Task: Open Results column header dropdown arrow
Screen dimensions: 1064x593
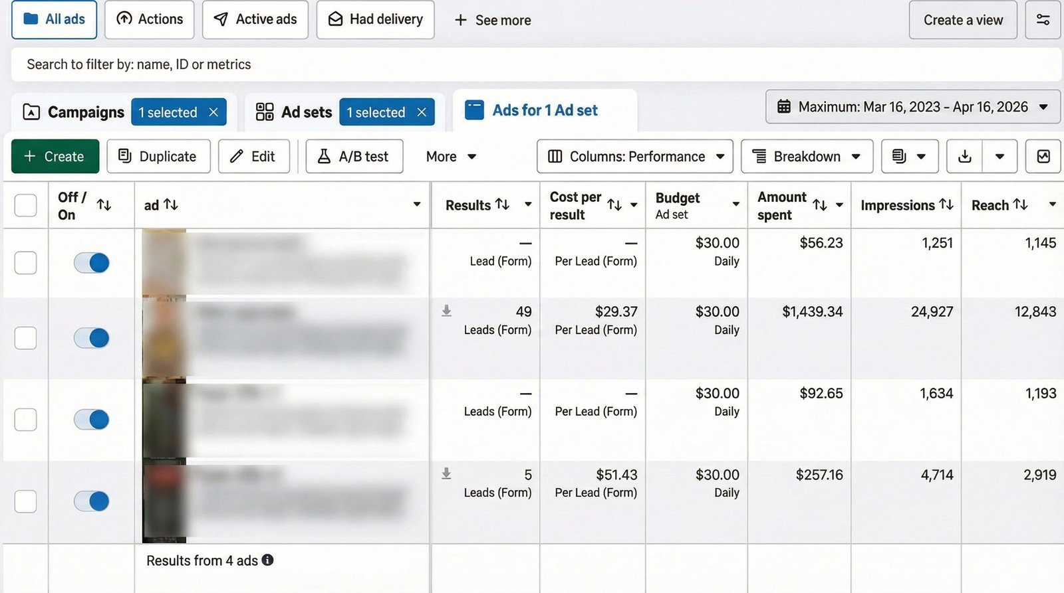Action: click(x=528, y=205)
